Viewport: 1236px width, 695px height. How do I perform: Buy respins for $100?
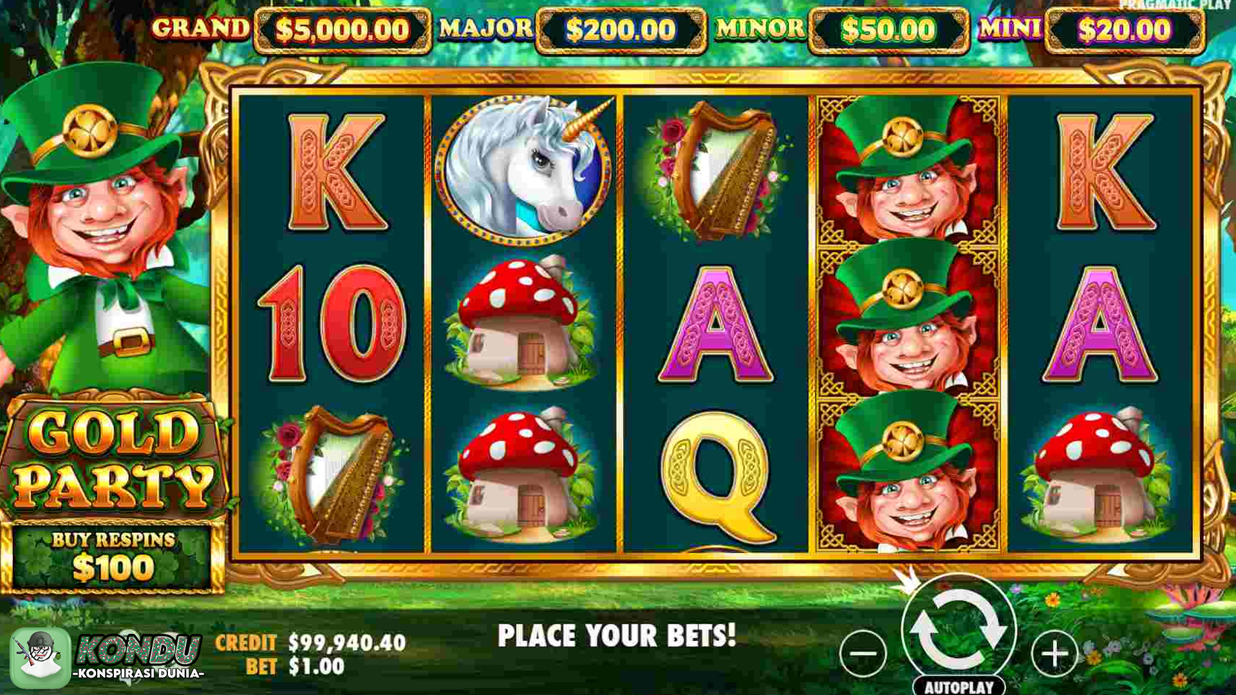click(113, 557)
